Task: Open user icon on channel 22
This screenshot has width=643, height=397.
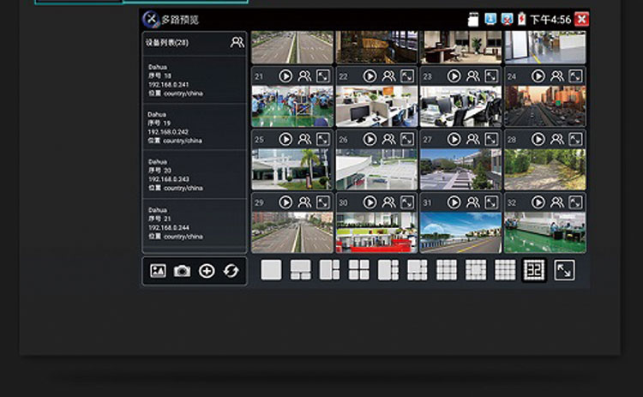Action: (388, 76)
